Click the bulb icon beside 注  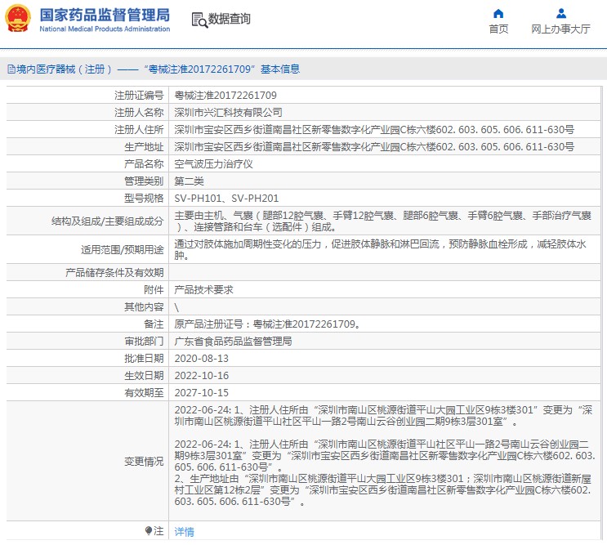pyautogui.click(x=148, y=530)
